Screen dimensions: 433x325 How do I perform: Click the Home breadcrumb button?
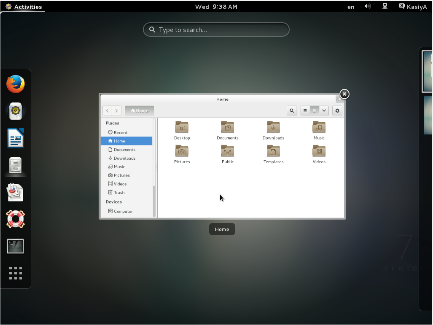pos(139,110)
